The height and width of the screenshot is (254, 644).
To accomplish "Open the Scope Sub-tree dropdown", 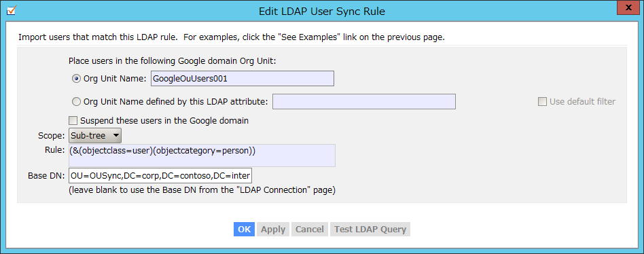I will (95, 134).
